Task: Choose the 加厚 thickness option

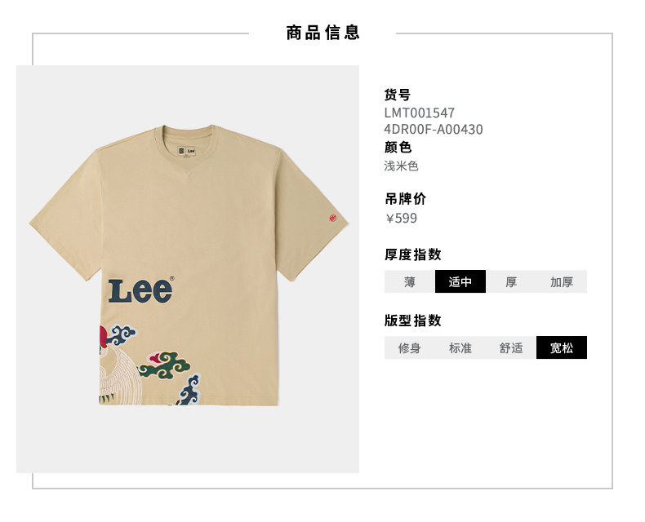Action: point(562,281)
